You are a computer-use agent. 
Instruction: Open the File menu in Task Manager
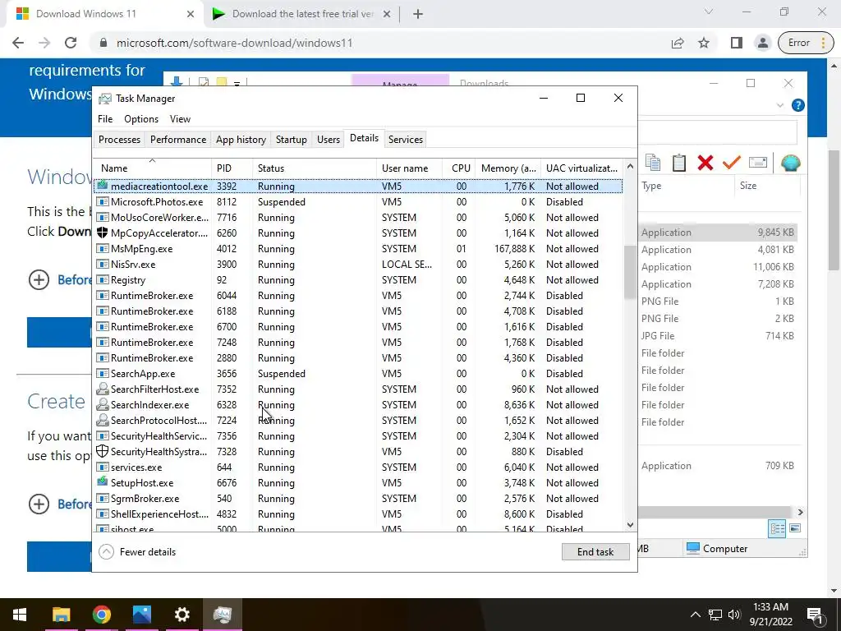point(105,119)
